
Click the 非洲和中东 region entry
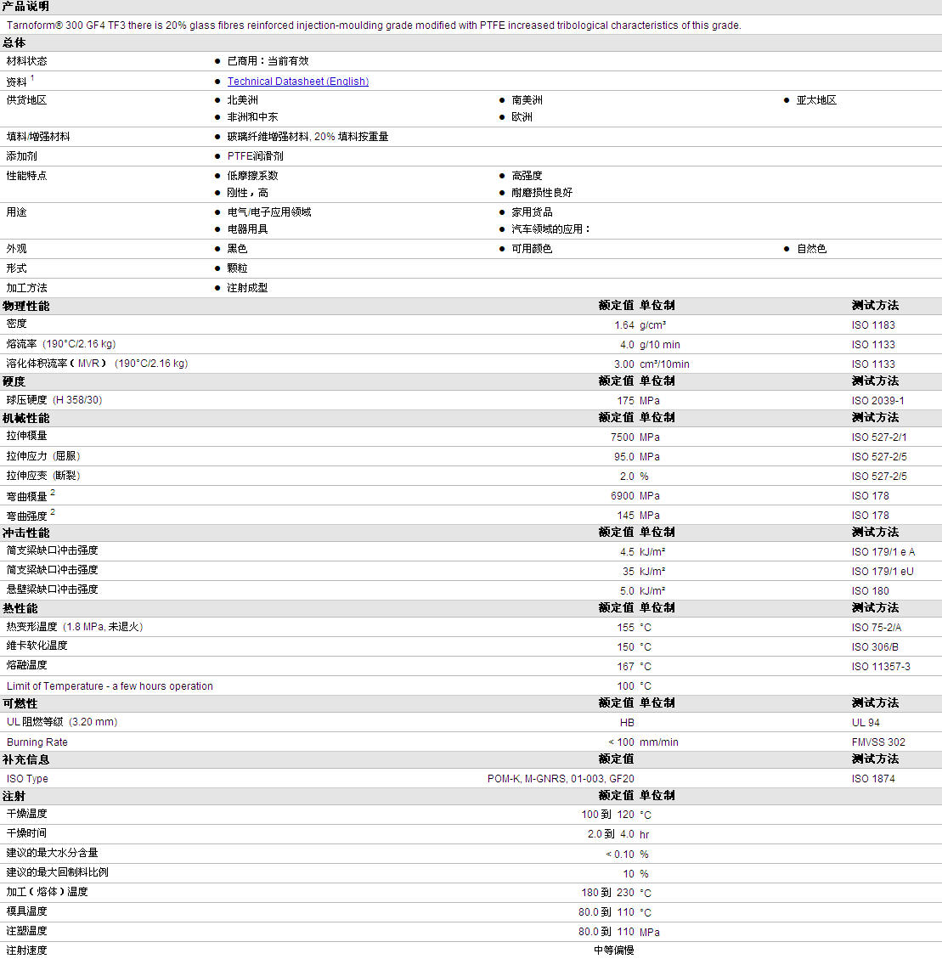252,117
